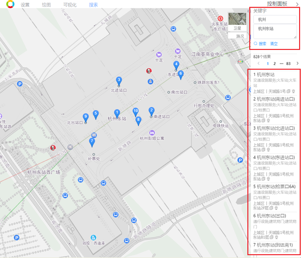The image size is (301, 258).
Task: Click the KFC icon near 杭州东站西广场
Action: [53, 147]
